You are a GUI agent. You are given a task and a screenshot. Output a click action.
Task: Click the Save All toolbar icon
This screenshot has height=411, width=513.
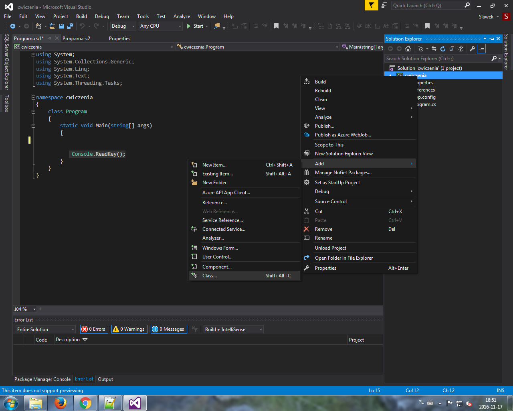70,26
